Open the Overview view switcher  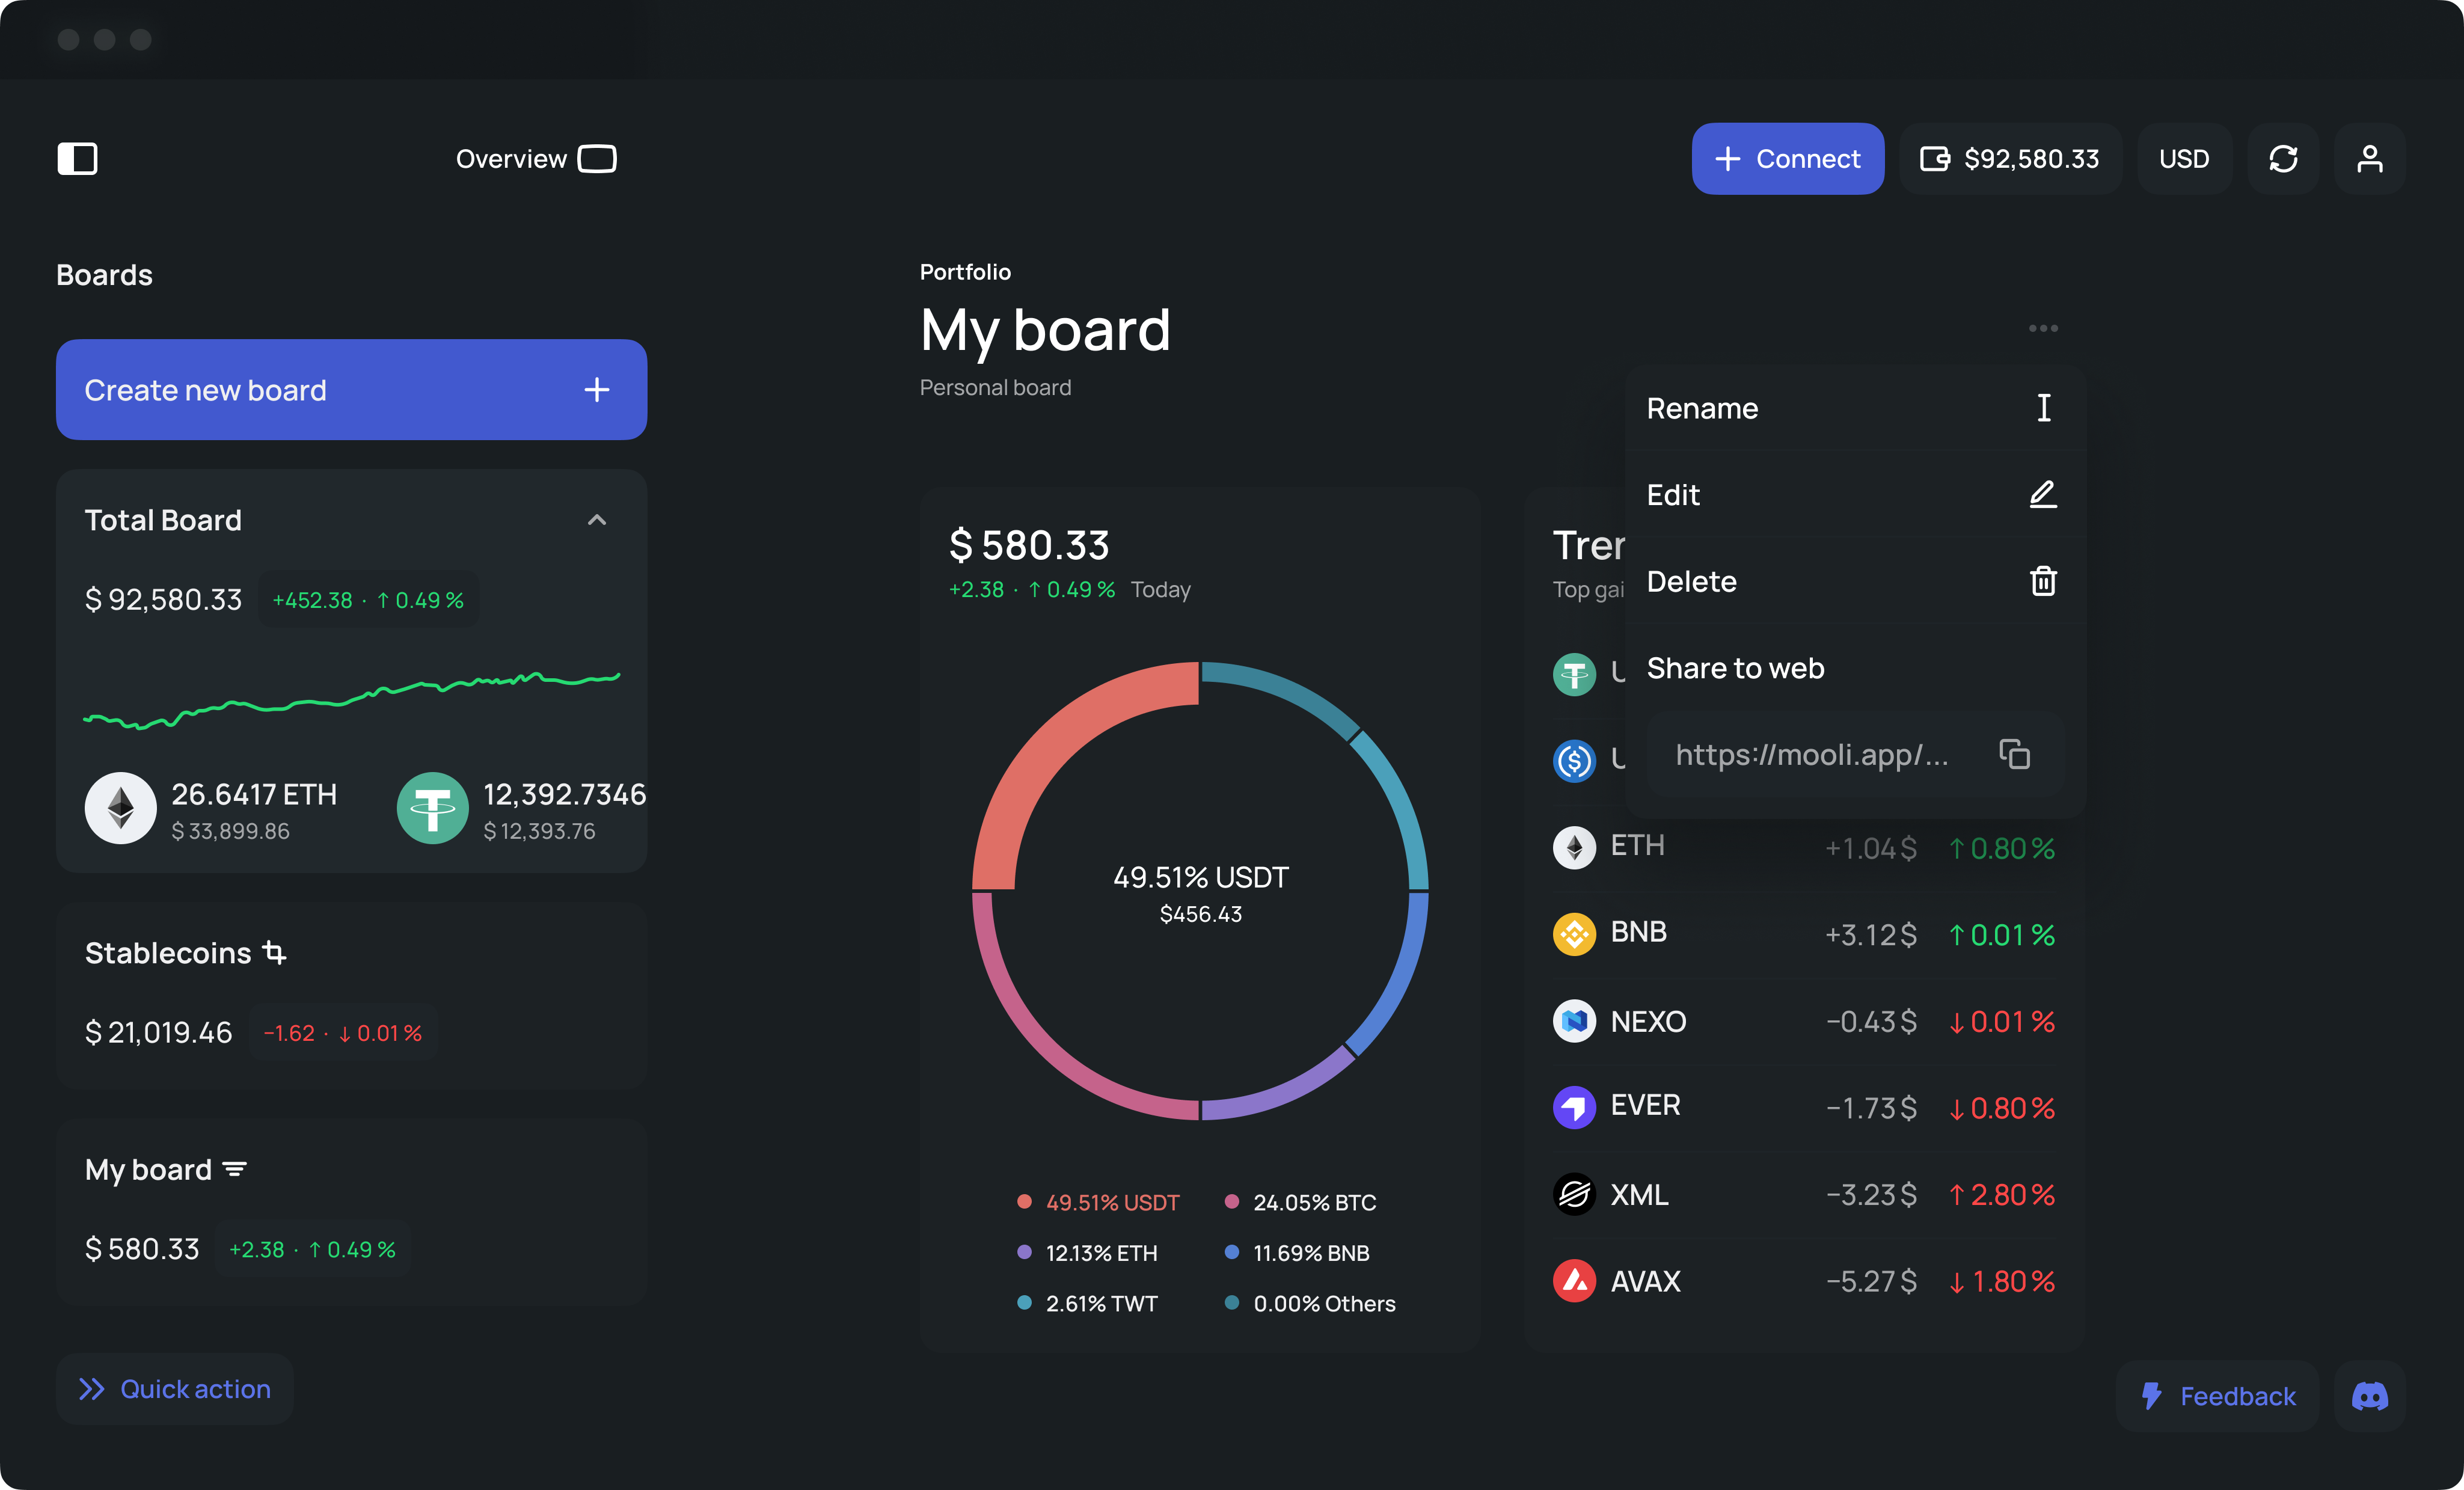tap(535, 159)
